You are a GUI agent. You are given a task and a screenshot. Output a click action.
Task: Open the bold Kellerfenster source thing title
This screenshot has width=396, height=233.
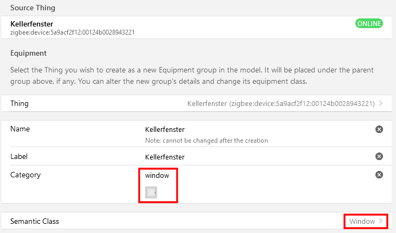click(x=31, y=24)
